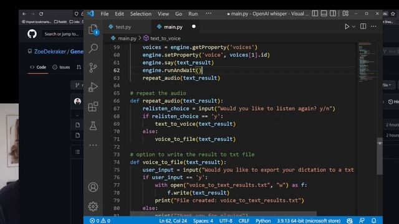This screenshot has height=224, width=399.
Task: Close main.py via unsaved dot
Action: coord(194,26)
